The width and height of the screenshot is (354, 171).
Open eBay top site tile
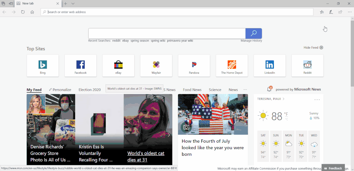(118, 66)
